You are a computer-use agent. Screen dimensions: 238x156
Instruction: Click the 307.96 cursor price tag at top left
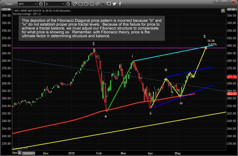[6, 9]
